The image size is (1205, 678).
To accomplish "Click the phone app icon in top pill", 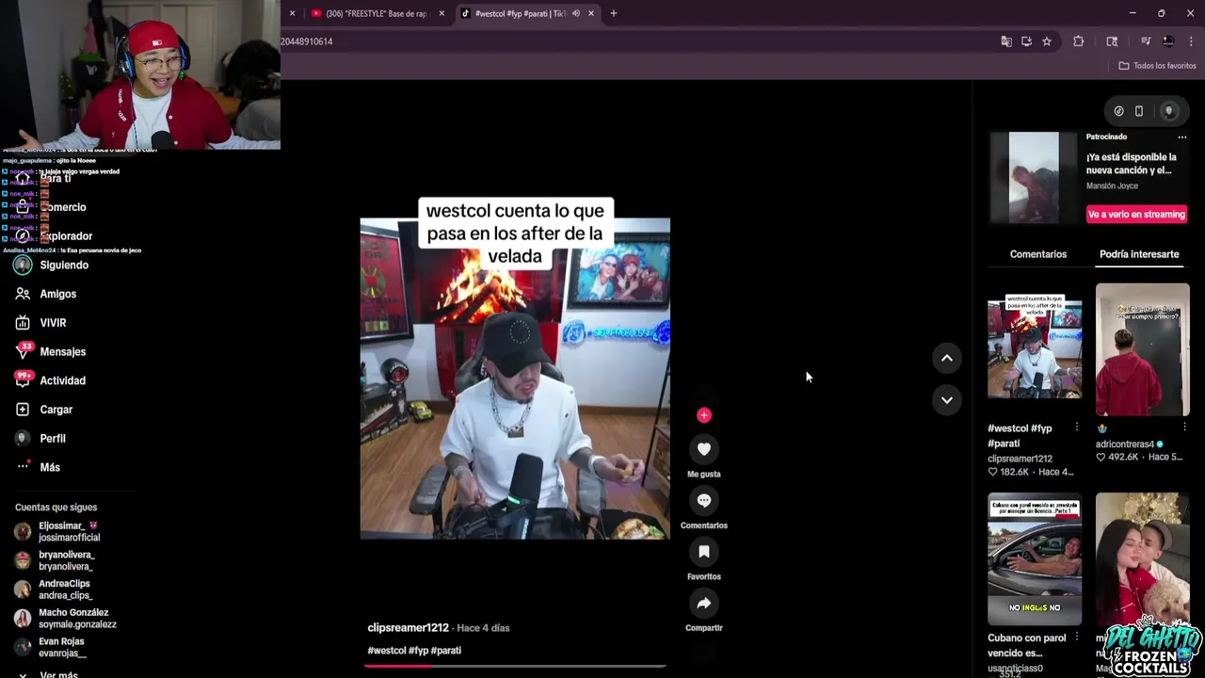I will coord(1139,111).
